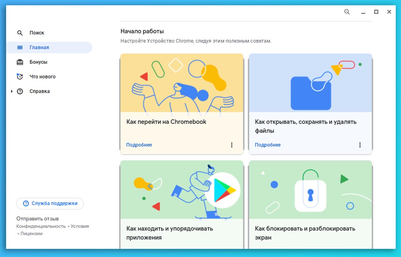This screenshot has height=257, width=401.
Task: Click the search magnifier icon in sidebar
Action: click(20, 33)
